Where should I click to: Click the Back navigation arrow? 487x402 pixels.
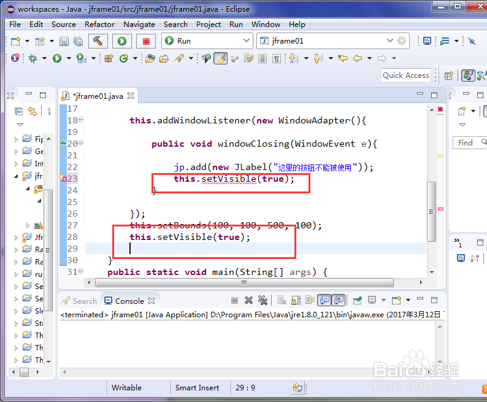358,58
